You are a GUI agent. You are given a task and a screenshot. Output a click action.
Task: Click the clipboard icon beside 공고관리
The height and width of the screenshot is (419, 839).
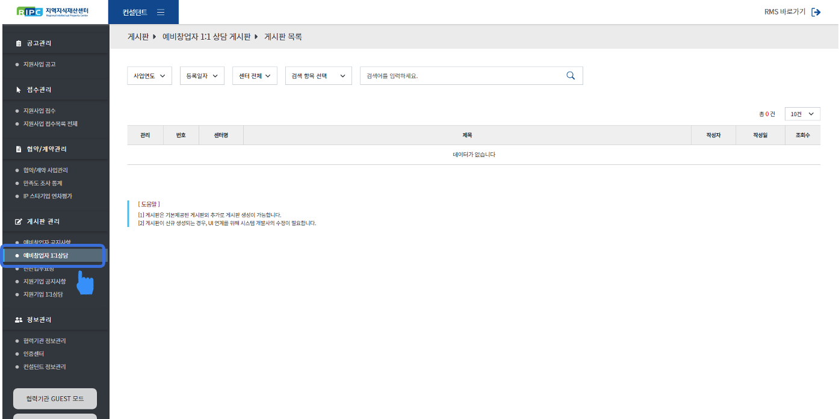[19, 43]
